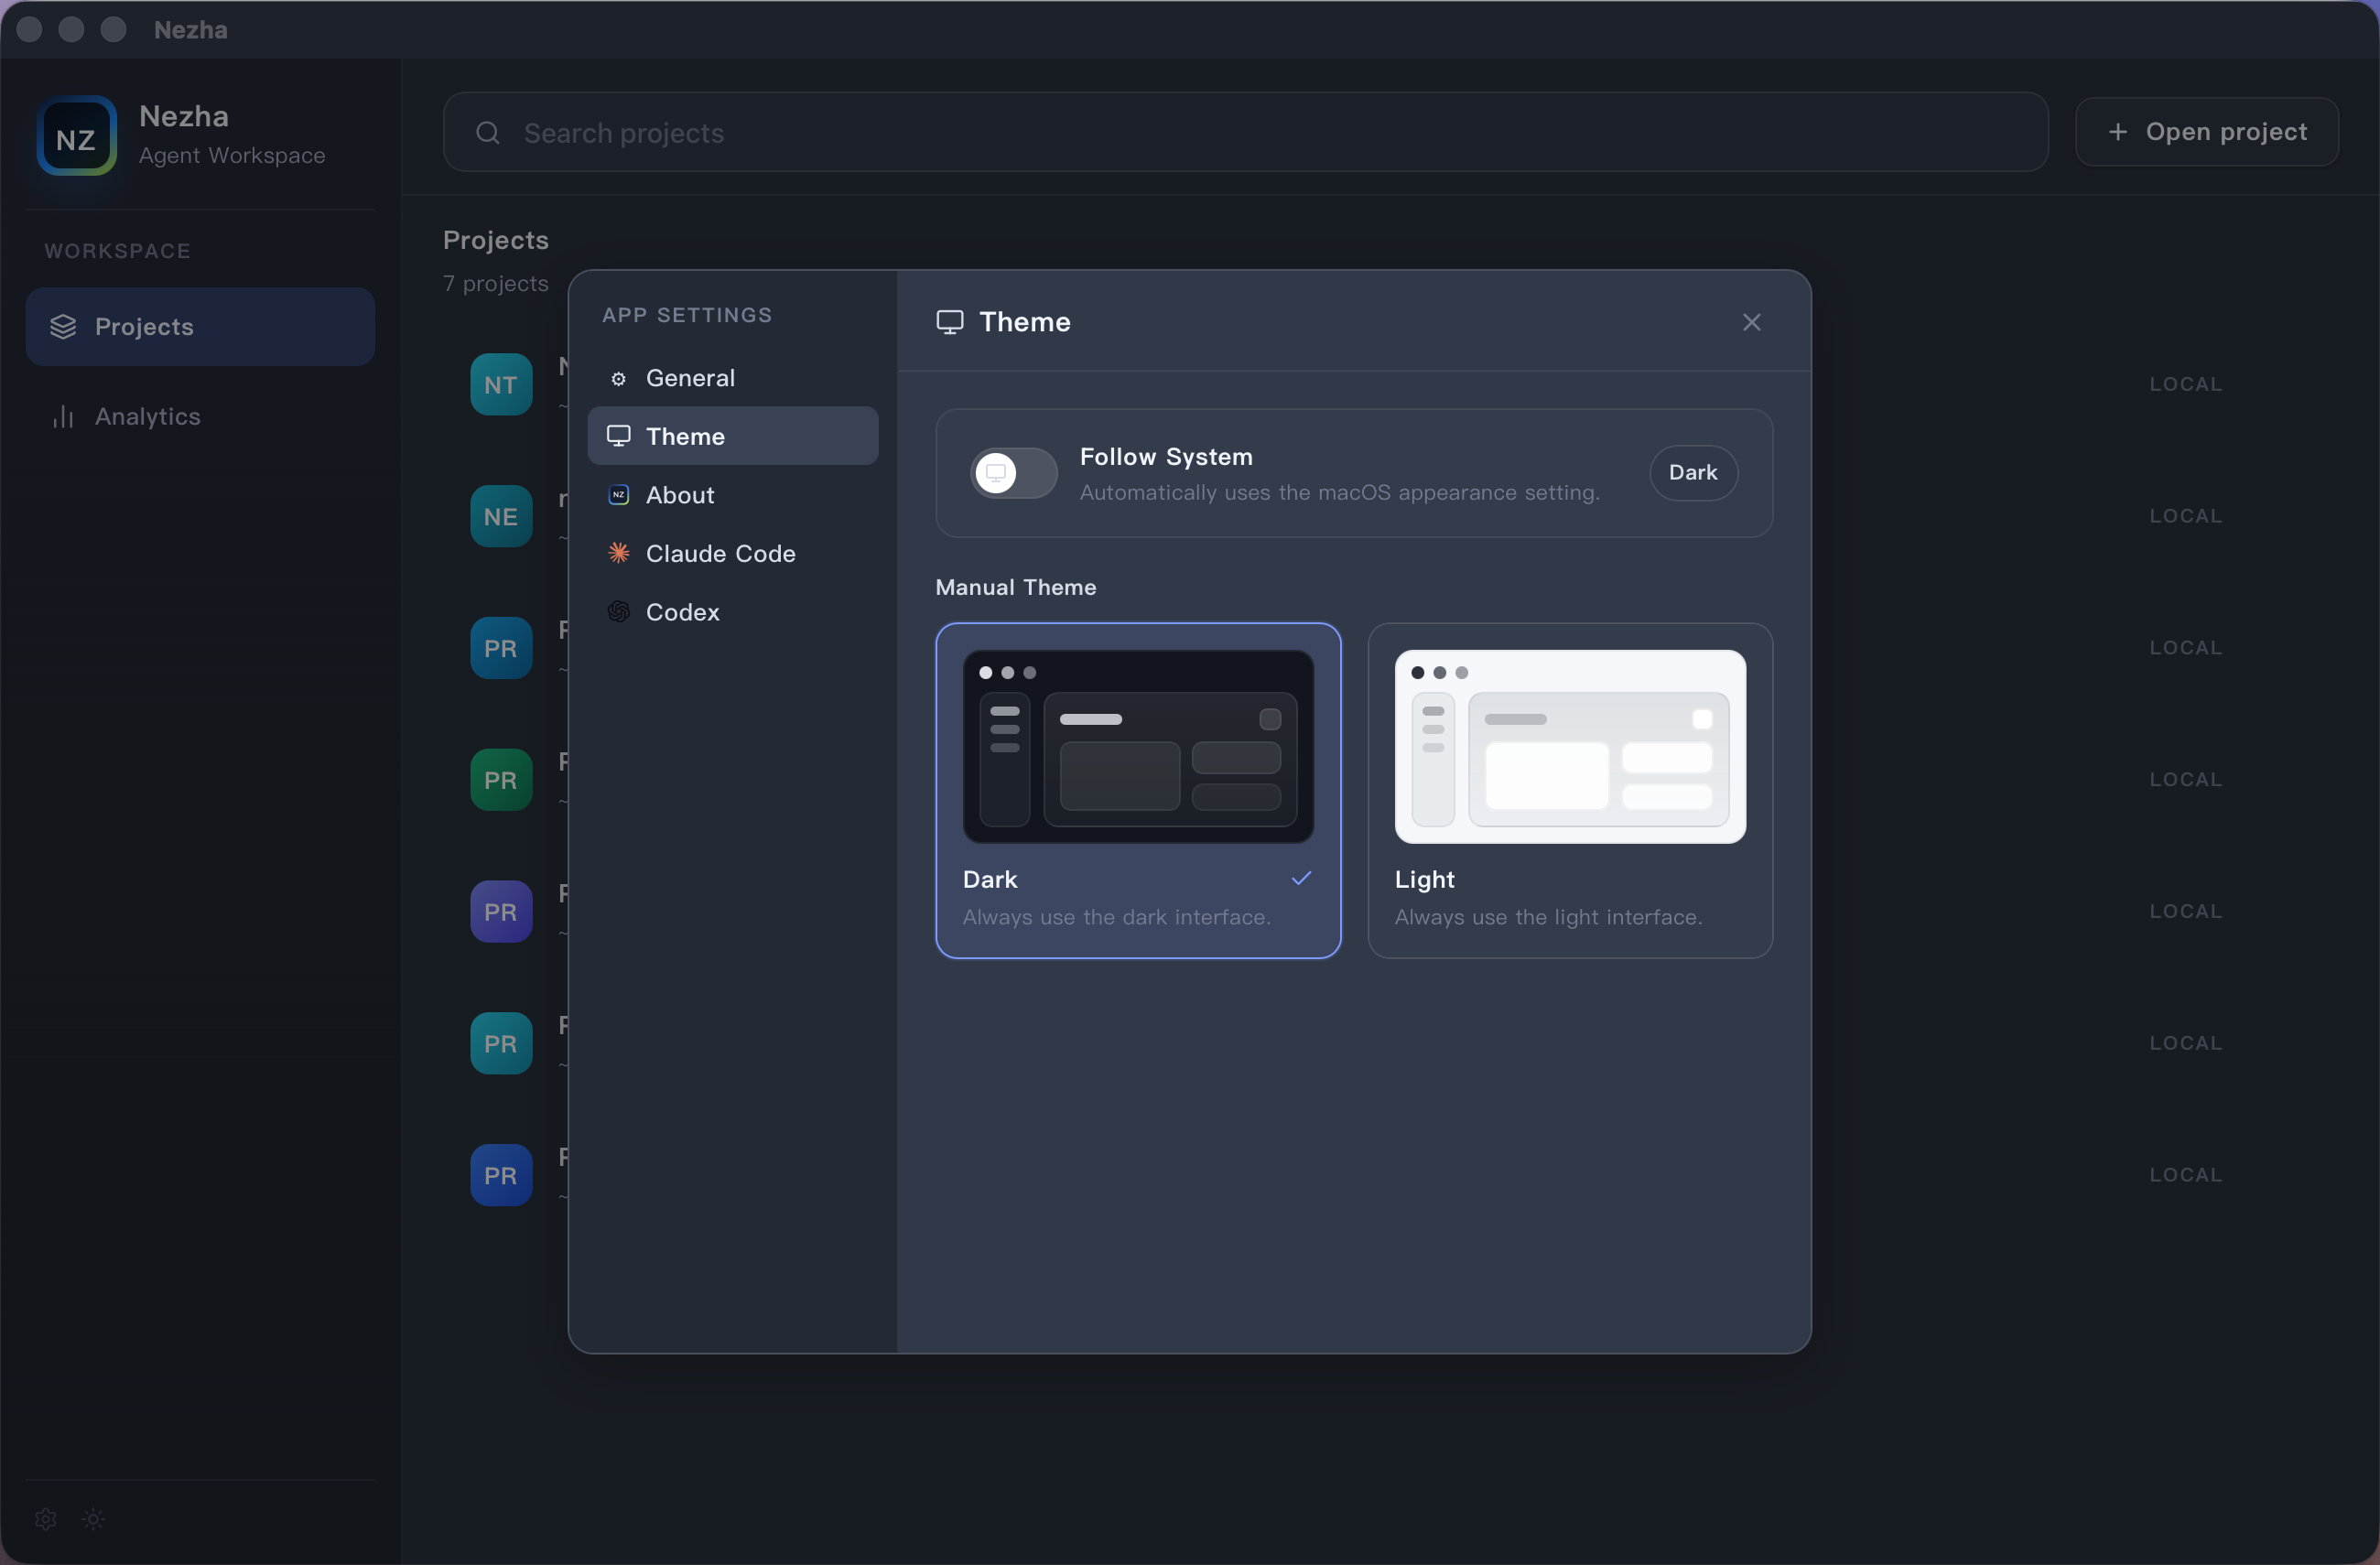Click the Analytics chart icon in the sidebar
This screenshot has width=2380, height=1565.
[62, 417]
